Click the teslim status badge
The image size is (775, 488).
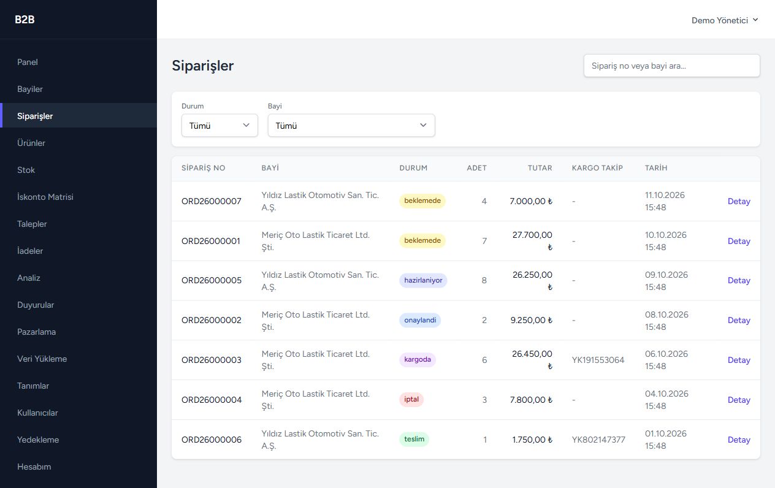(414, 439)
